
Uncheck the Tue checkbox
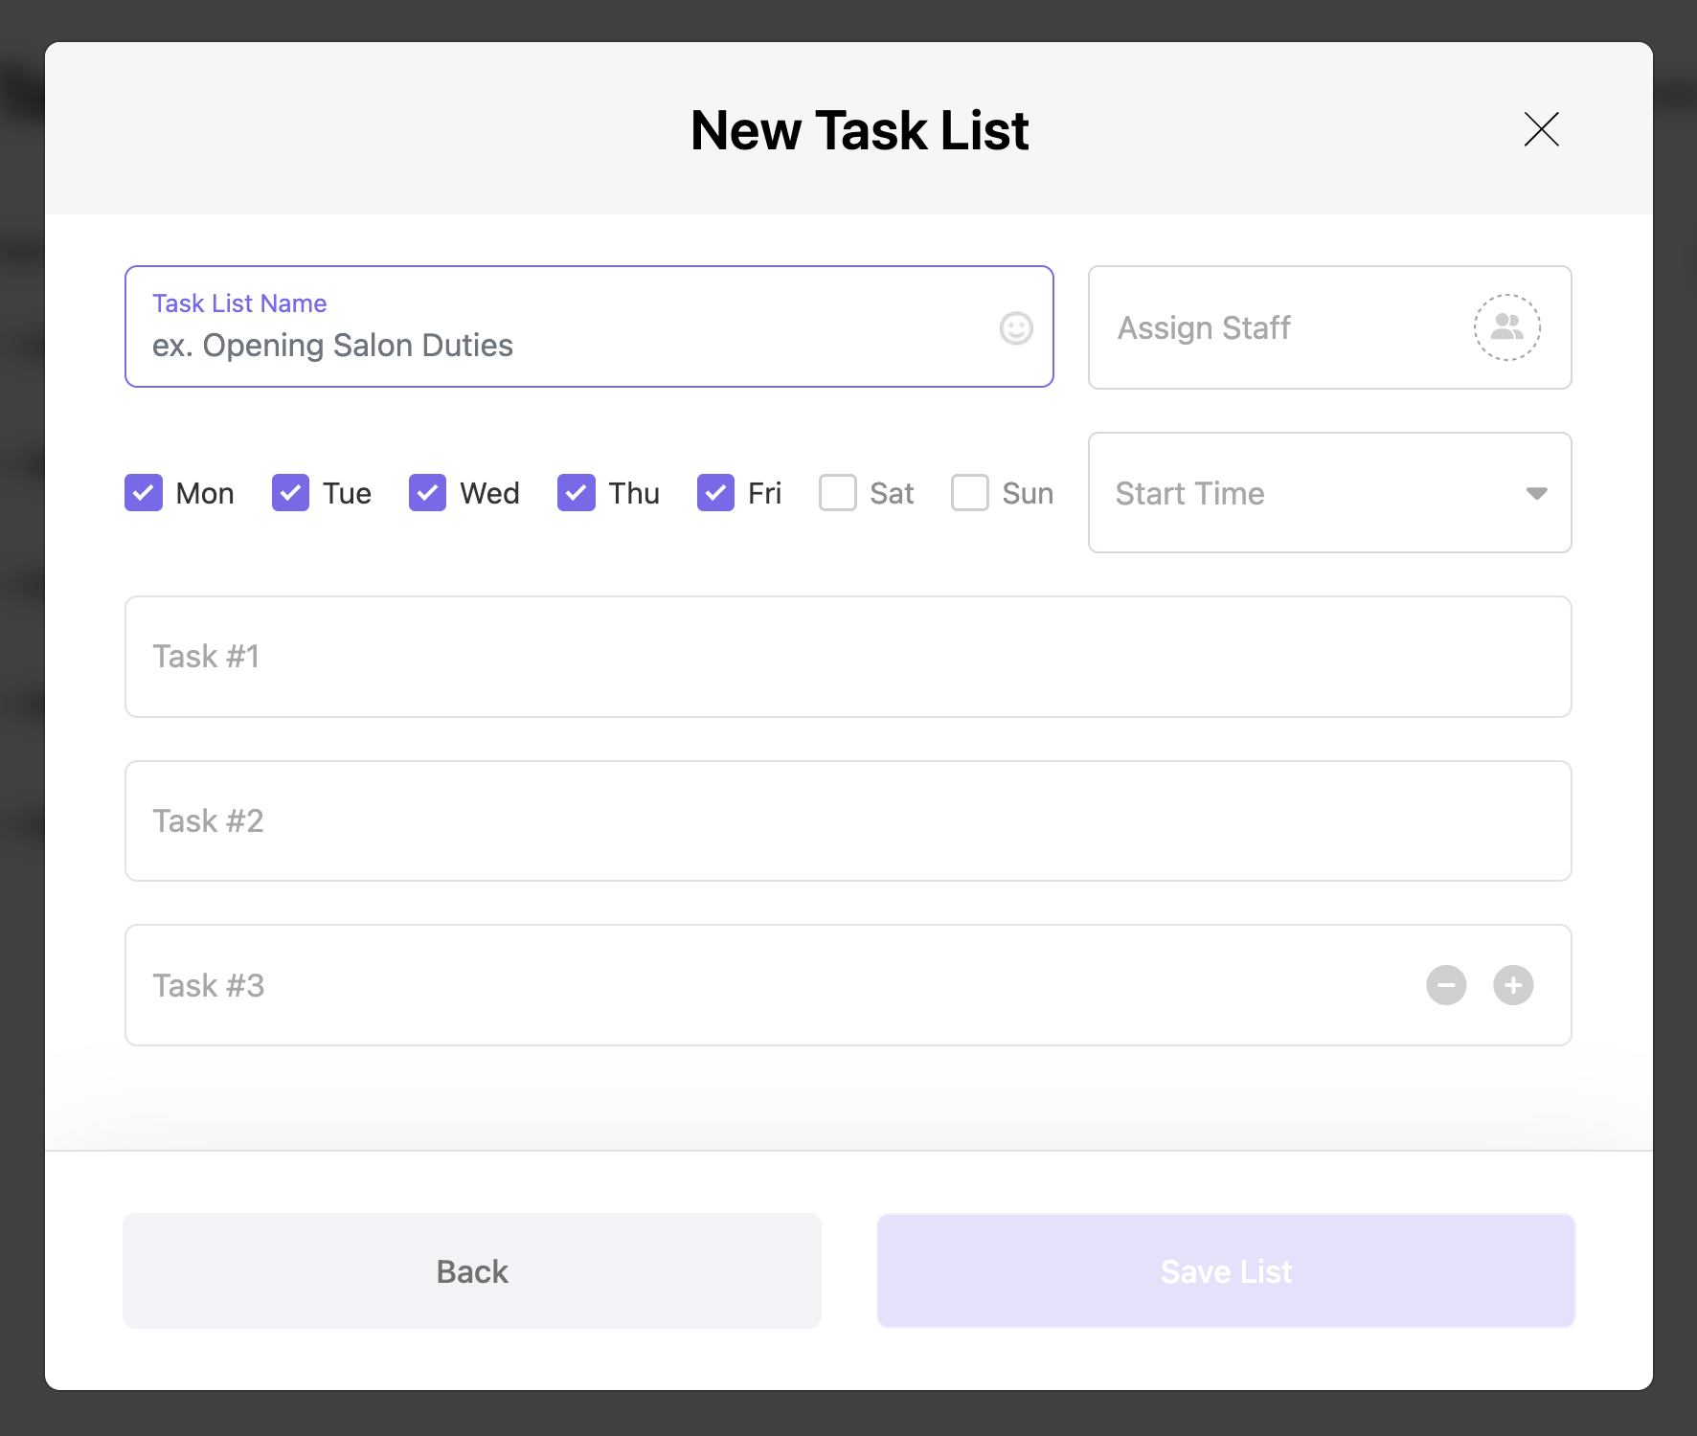tap(290, 493)
